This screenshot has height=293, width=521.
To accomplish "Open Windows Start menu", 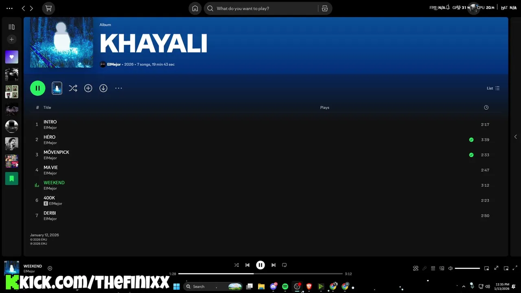I will pos(176,286).
